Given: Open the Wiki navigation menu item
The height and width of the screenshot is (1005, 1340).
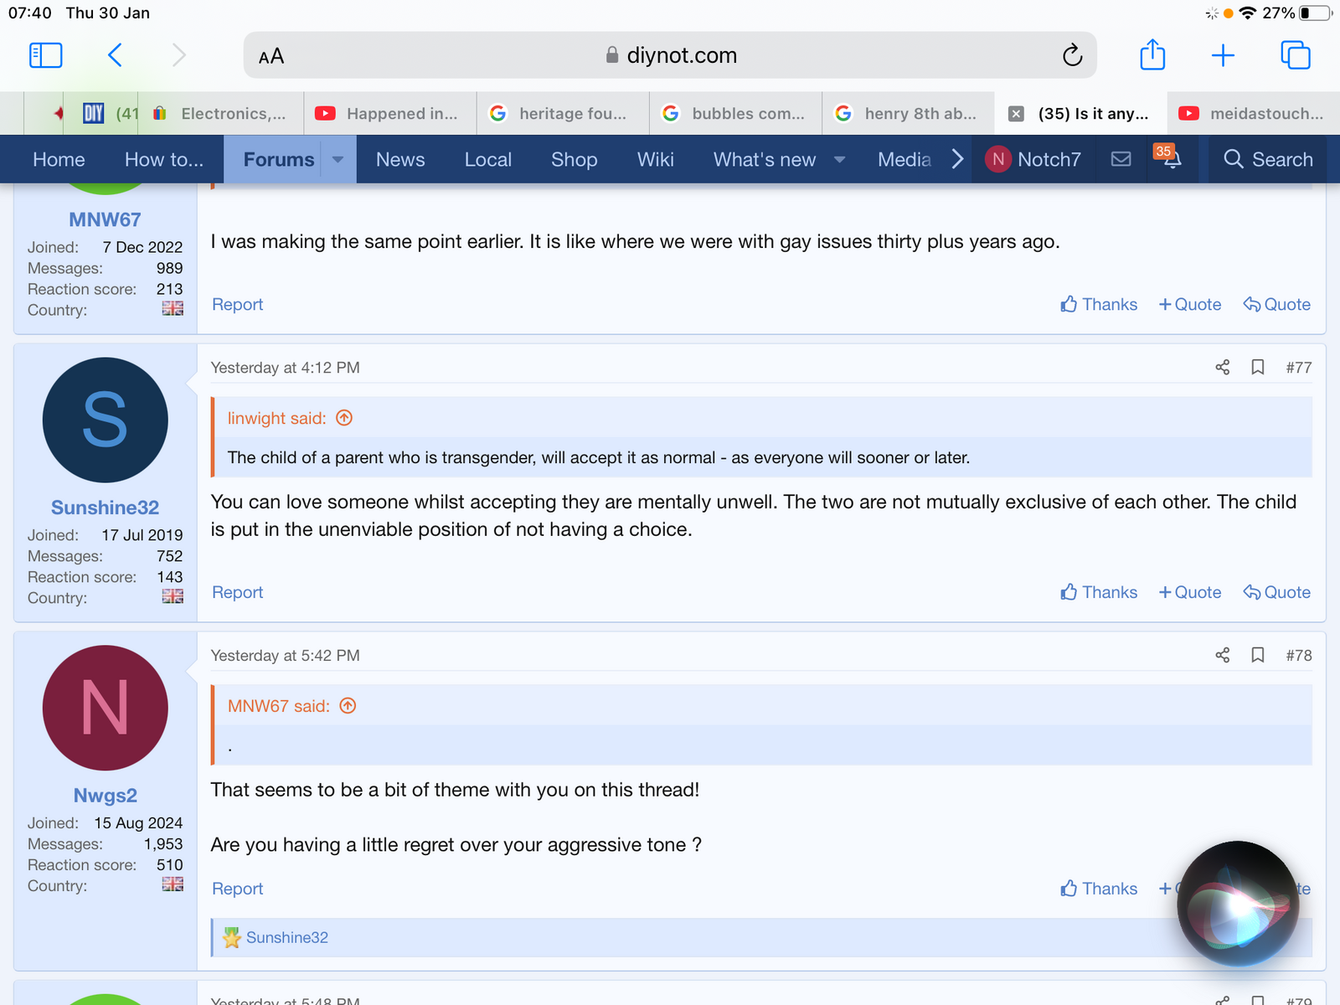Looking at the screenshot, I should (655, 159).
